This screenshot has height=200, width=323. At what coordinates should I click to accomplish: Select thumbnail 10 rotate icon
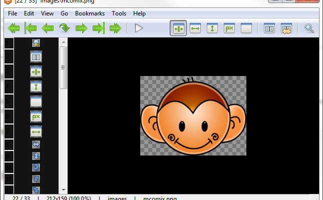36,167
